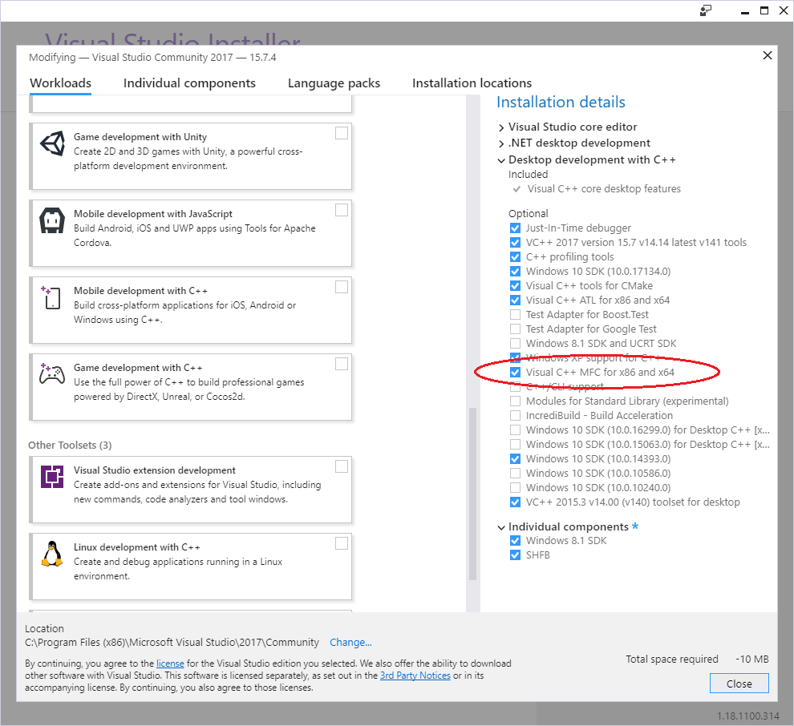
Task: Check the Game development with Unity workload
Action: [x=342, y=133]
